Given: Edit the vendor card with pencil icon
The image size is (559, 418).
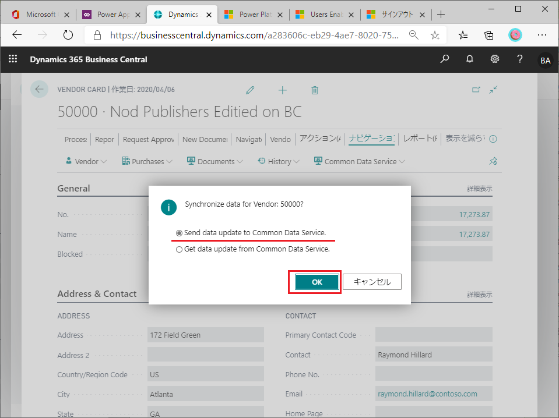Looking at the screenshot, I should (250, 90).
